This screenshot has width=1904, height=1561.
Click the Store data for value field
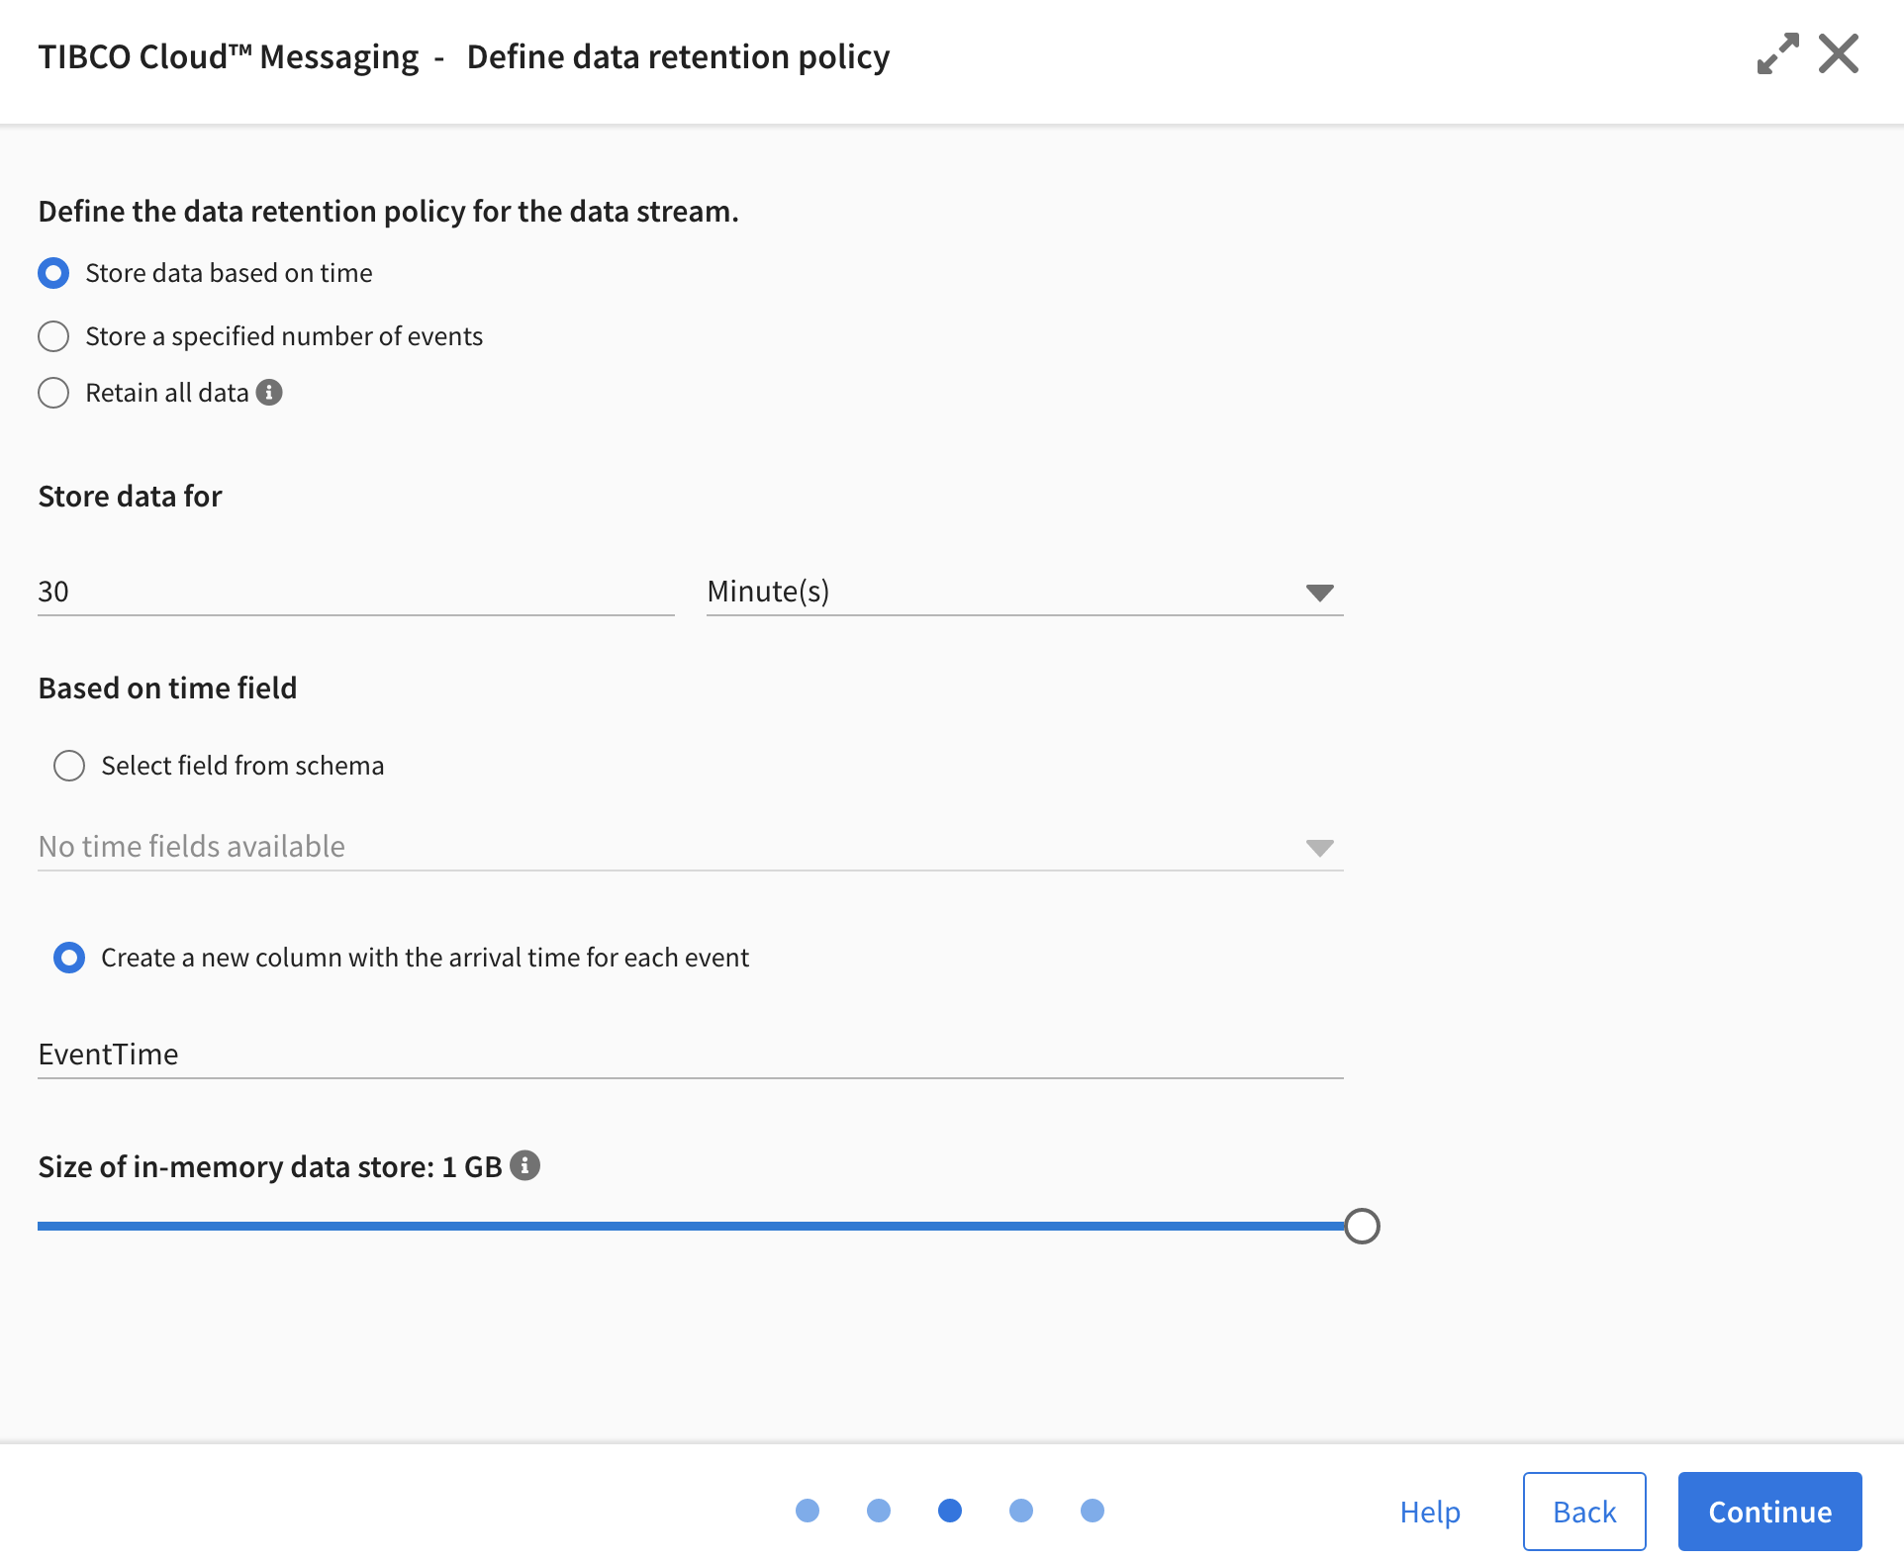pyautogui.click(x=355, y=592)
